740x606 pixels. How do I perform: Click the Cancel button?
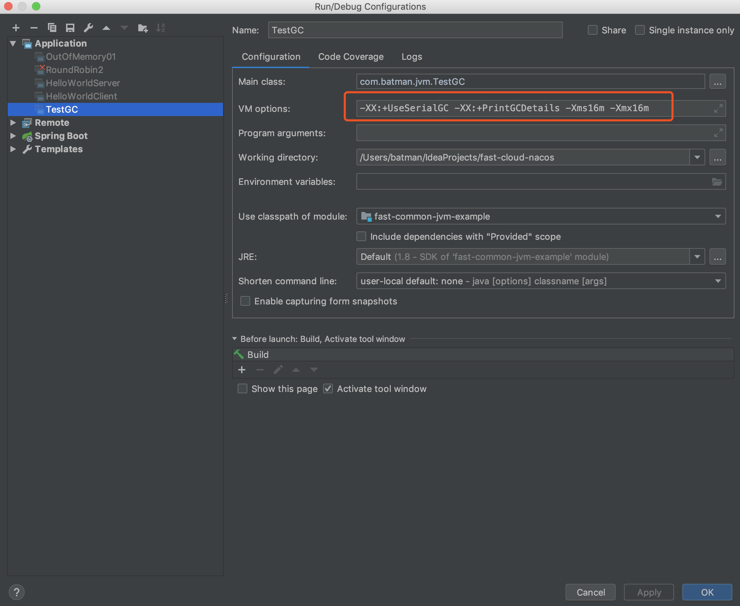coord(590,592)
